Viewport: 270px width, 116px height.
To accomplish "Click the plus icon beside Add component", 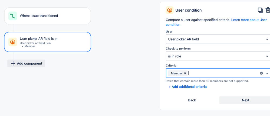I will [x=13, y=63].
